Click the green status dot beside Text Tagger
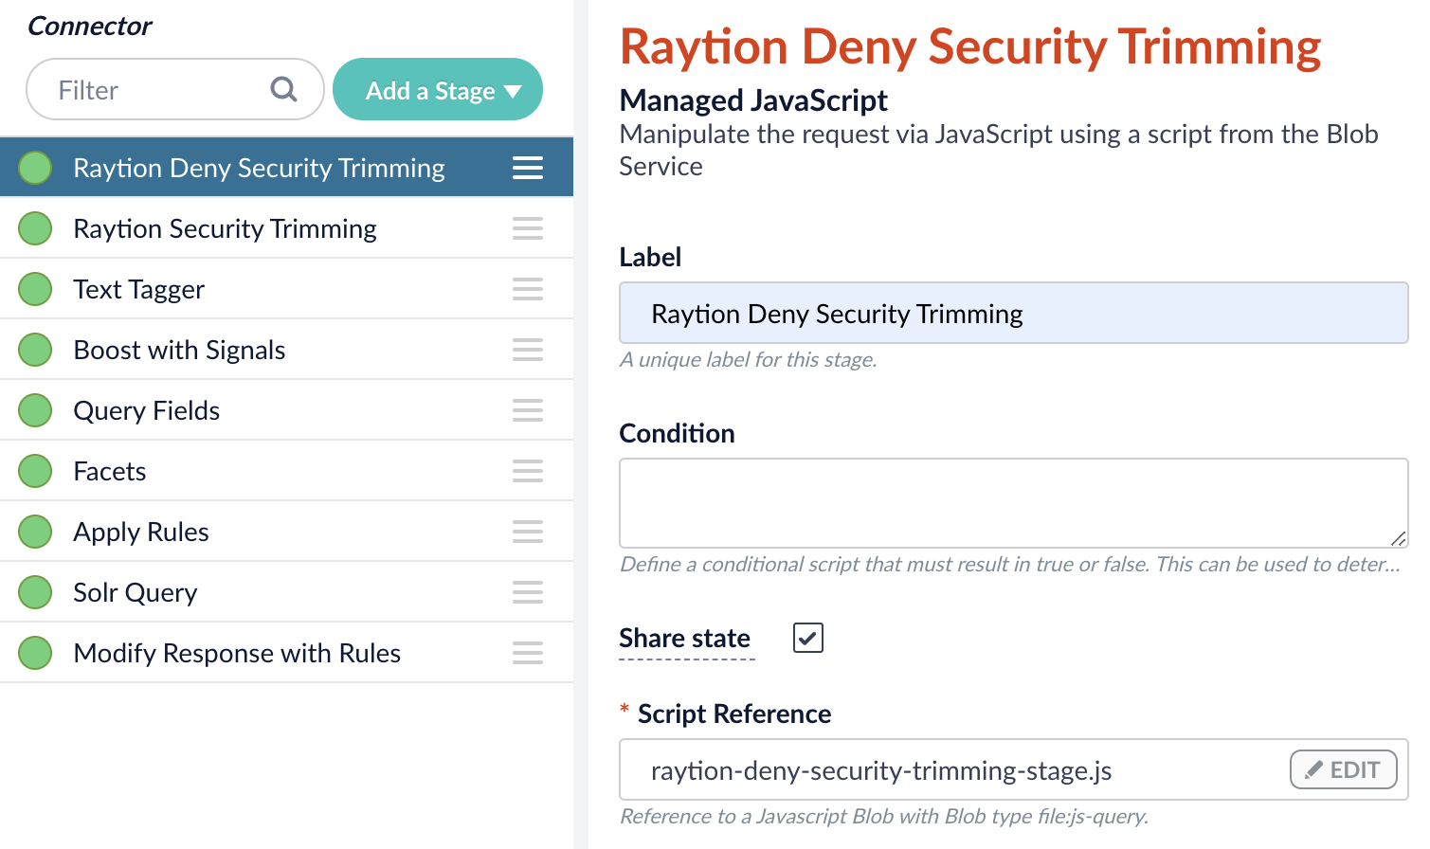This screenshot has height=849, width=1430. coord(34,288)
